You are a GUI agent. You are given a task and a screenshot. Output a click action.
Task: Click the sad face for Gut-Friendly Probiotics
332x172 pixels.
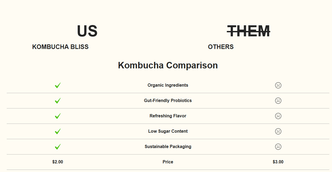[x=278, y=101]
